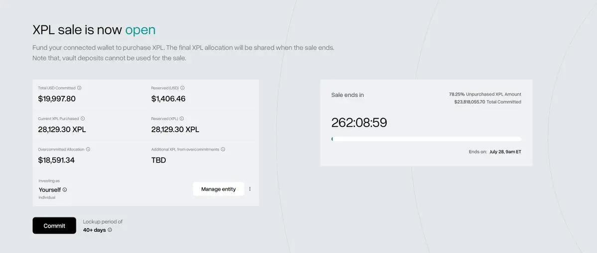Click the July 28, 9am ET end date
The width and height of the screenshot is (597, 253).
pyautogui.click(x=505, y=152)
